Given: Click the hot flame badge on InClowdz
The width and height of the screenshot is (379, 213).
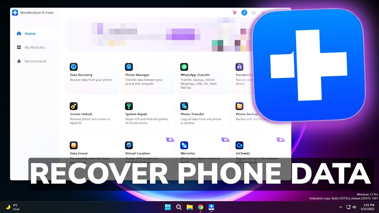Looking at the screenshot, I should point(280,140).
